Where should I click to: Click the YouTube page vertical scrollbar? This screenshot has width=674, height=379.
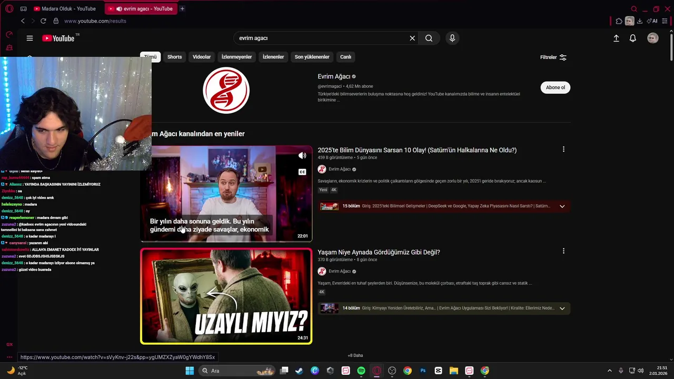671,47
